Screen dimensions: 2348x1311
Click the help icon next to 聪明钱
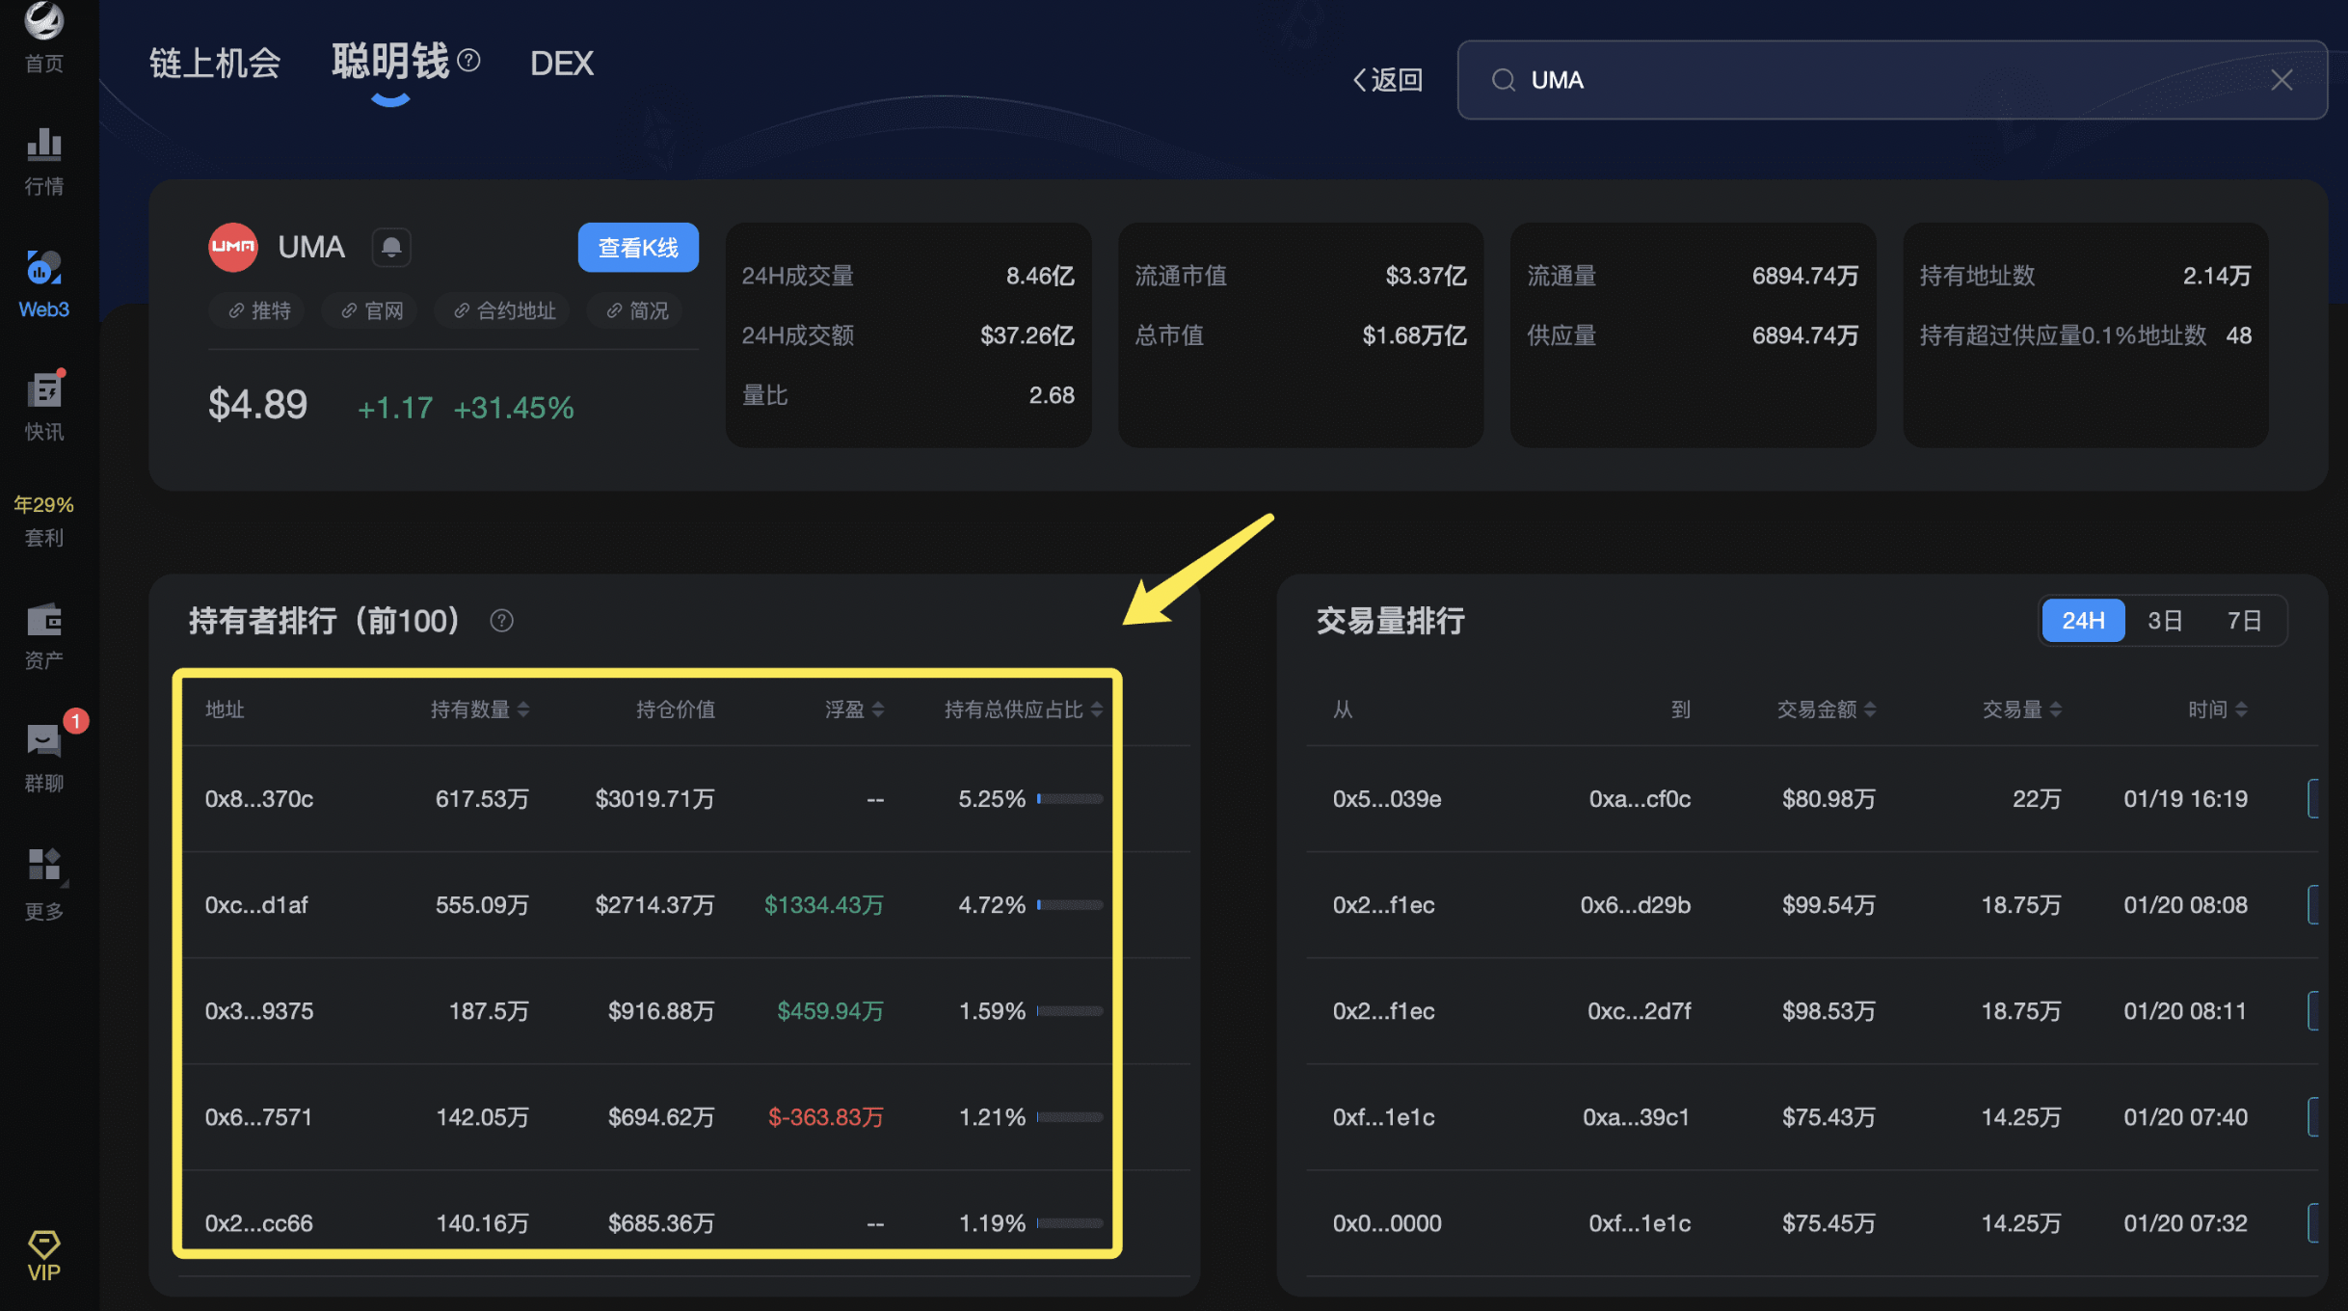pos(468,61)
